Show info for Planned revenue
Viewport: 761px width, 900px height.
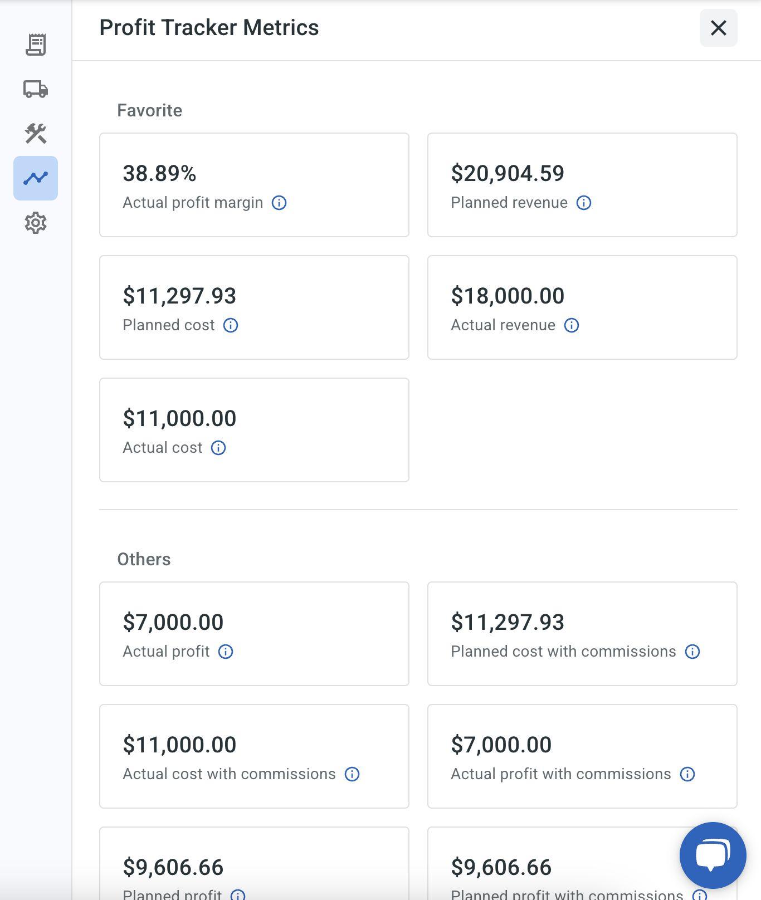(584, 203)
